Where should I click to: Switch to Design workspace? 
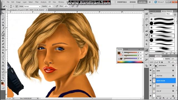(x=133, y=2)
